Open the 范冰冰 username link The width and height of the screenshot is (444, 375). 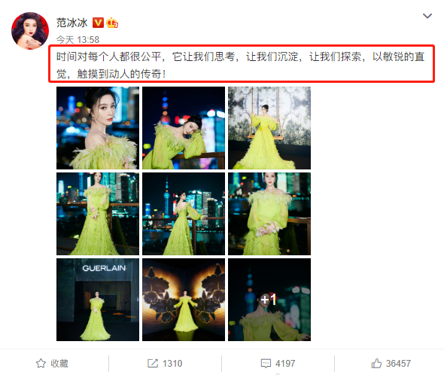(72, 23)
